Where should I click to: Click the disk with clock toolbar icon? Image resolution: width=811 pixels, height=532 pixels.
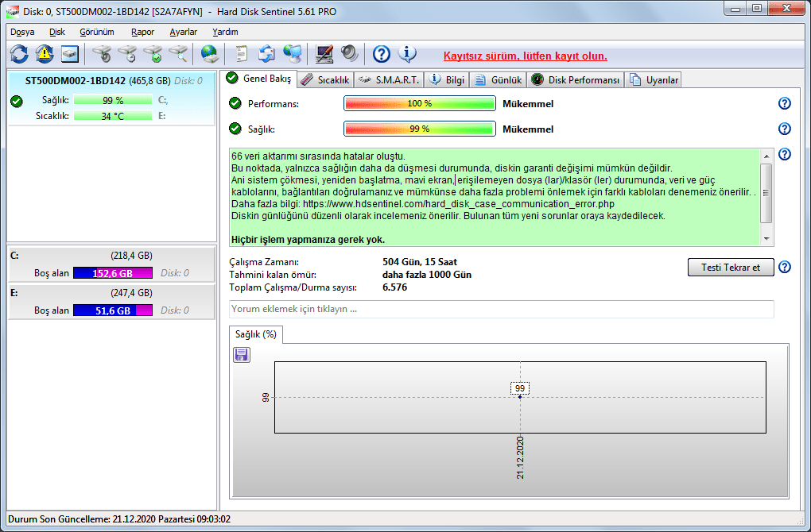[x=127, y=54]
